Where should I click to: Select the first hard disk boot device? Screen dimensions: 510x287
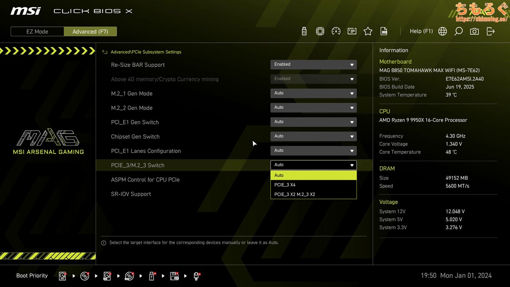[63, 276]
